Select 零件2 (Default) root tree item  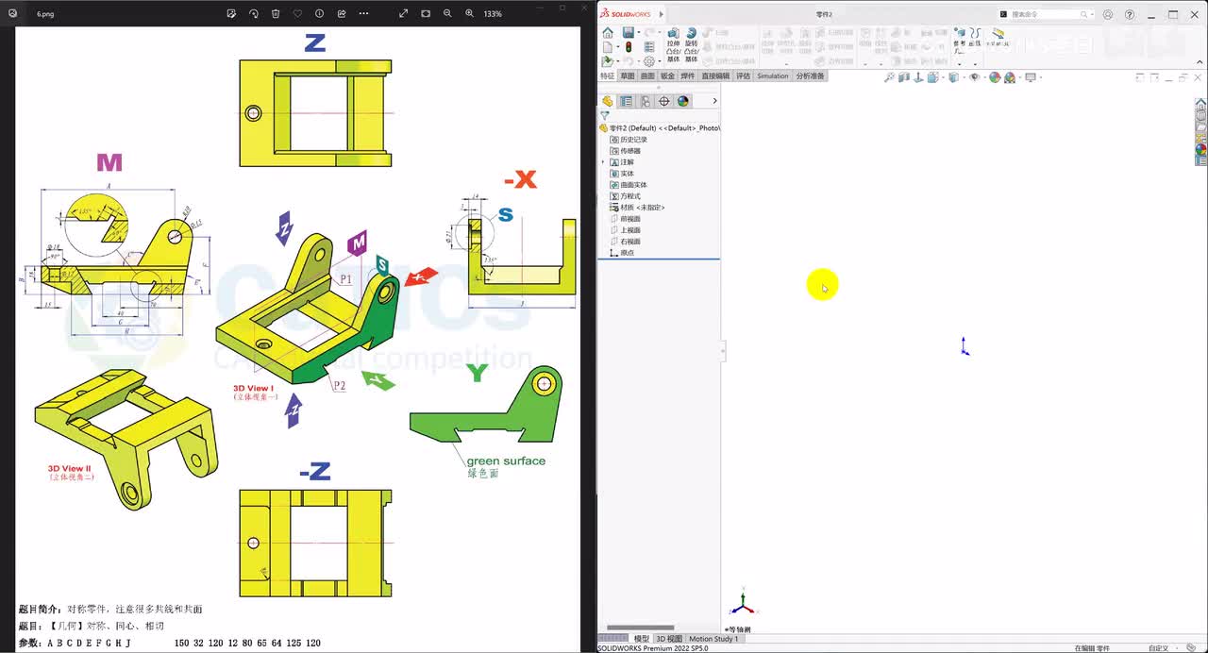tap(660, 128)
